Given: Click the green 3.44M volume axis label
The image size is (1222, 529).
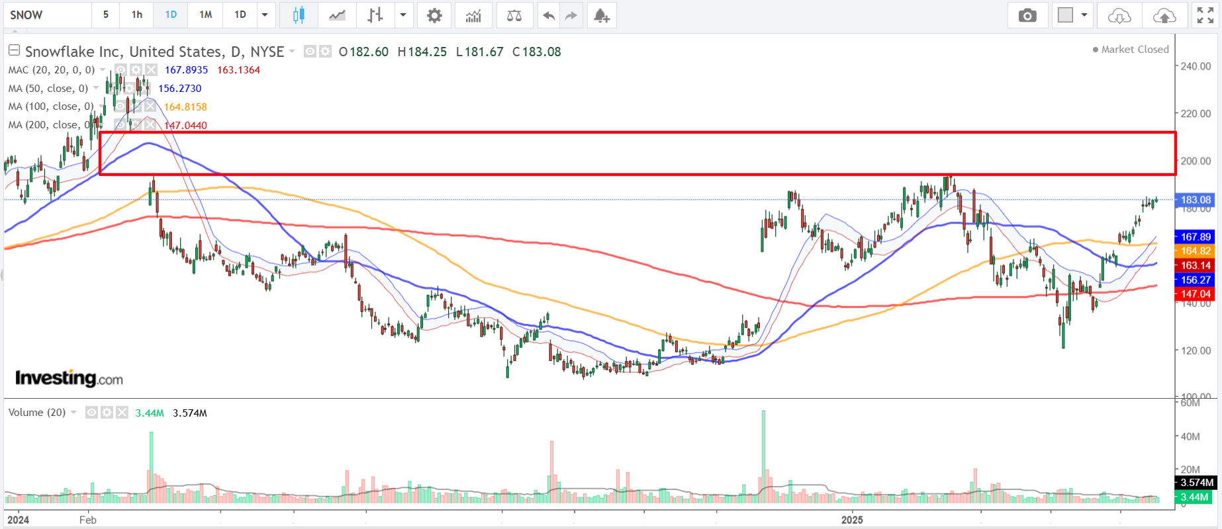Looking at the screenshot, I should [x=1195, y=497].
